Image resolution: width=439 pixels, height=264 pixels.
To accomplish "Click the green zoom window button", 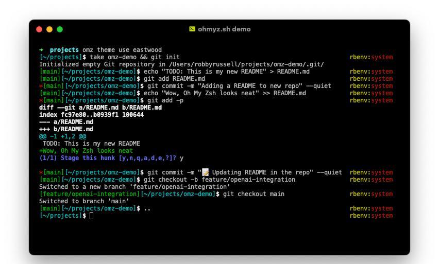I will (x=60, y=29).
